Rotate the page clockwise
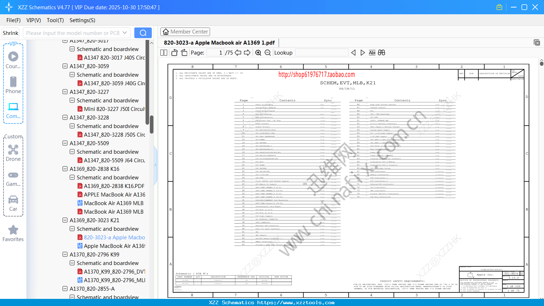The width and height of the screenshot is (544, 306). (184, 53)
